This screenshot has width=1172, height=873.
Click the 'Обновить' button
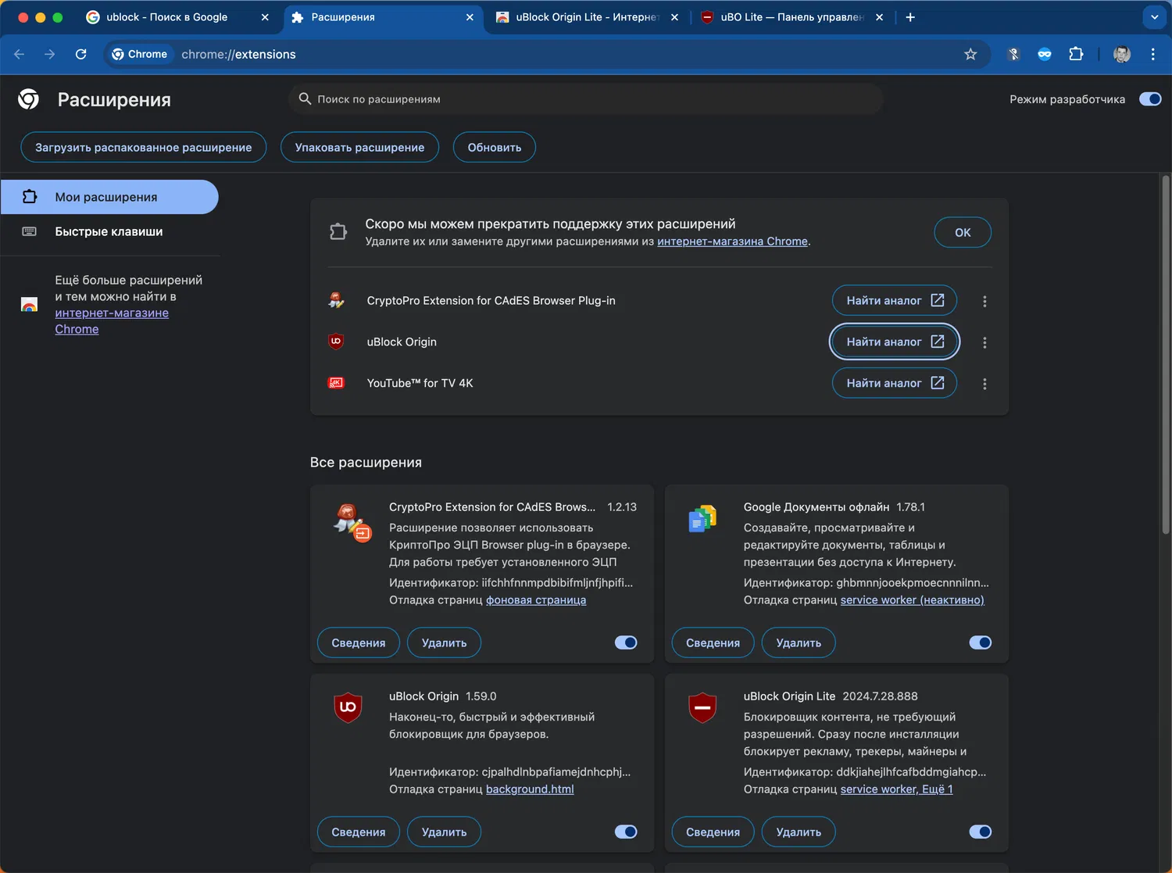(x=495, y=147)
